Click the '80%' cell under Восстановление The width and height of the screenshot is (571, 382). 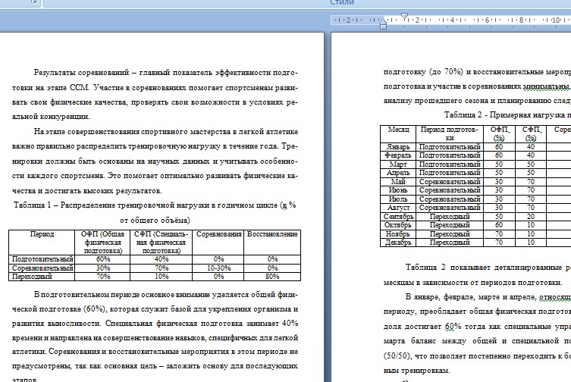272,277
